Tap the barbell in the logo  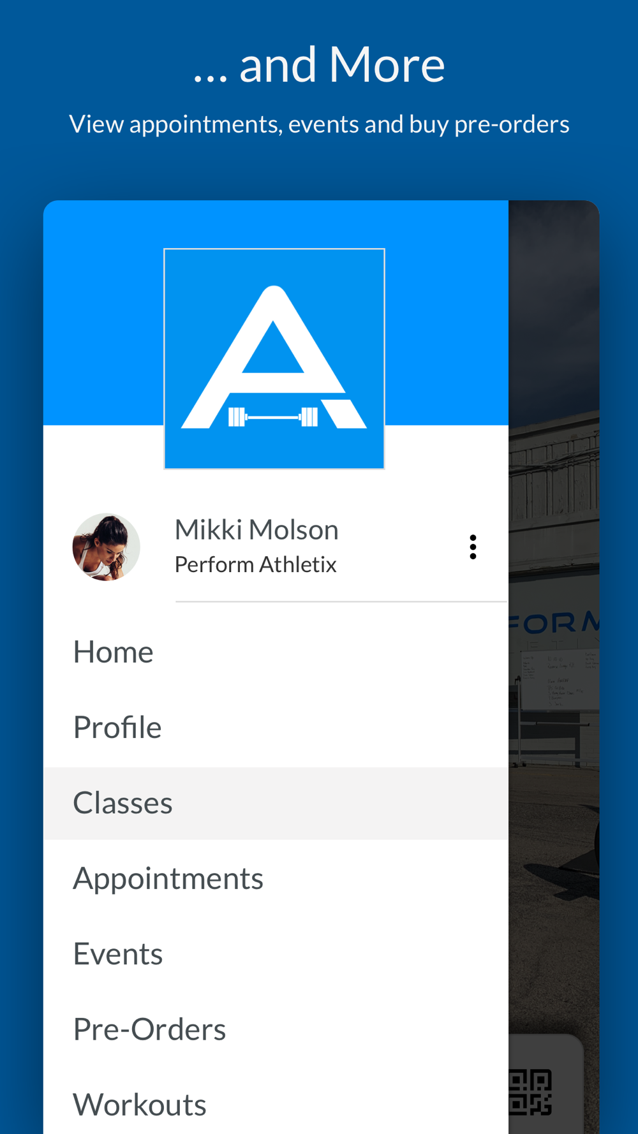click(x=273, y=417)
